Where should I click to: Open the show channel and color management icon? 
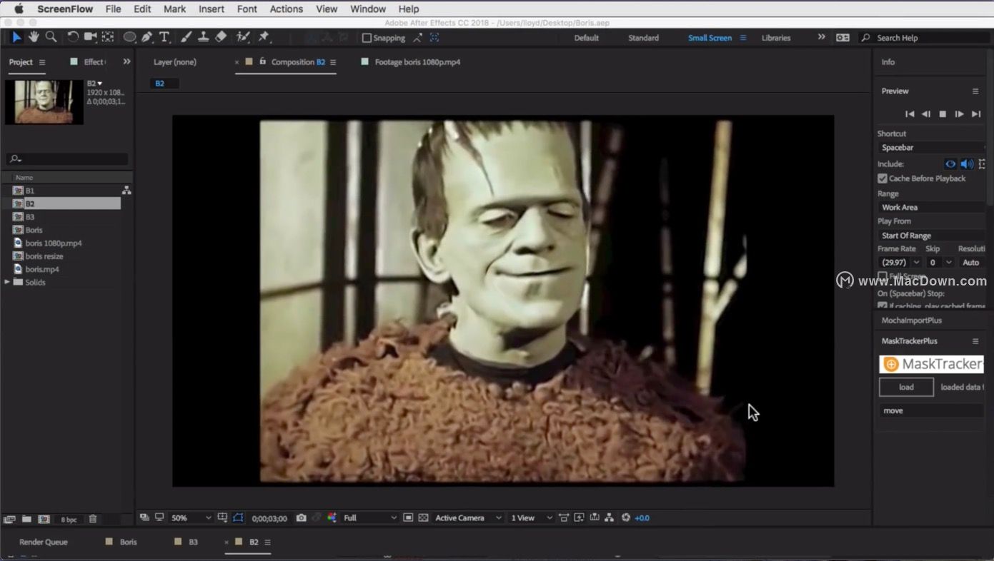pyautogui.click(x=332, y=517)
